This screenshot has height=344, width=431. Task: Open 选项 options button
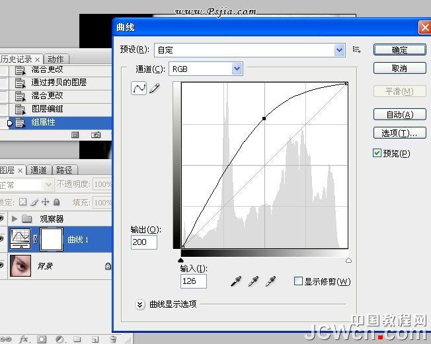(400, 133)
